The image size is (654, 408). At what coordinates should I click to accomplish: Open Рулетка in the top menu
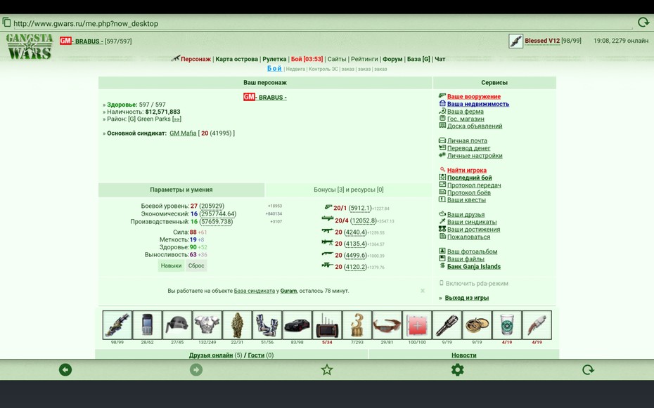click(274, 59)
